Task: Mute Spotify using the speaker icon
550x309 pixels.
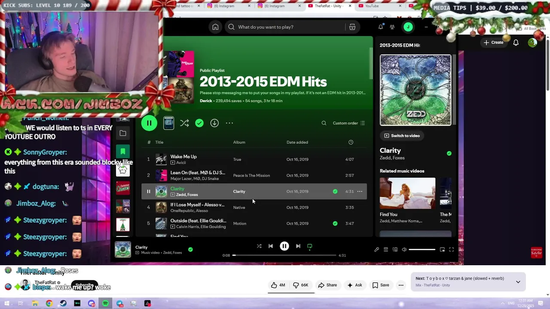Action: click(x=404, y=250)
